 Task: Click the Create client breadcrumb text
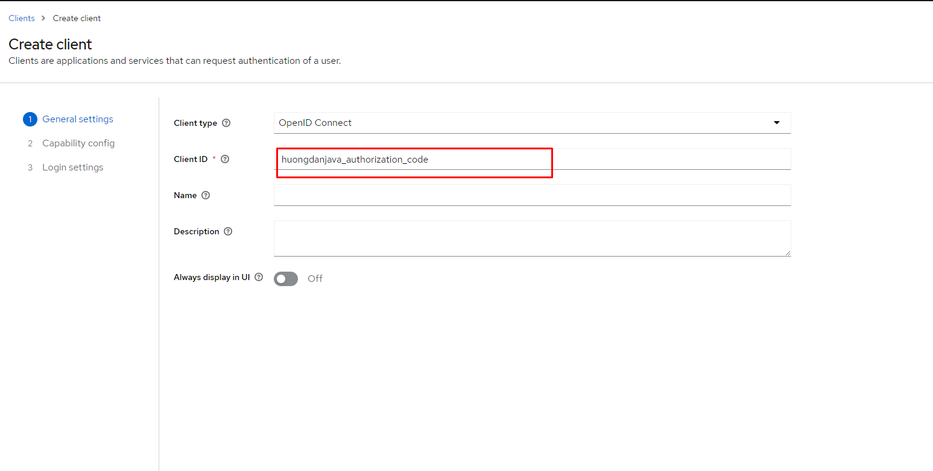(x=77, y=18)
